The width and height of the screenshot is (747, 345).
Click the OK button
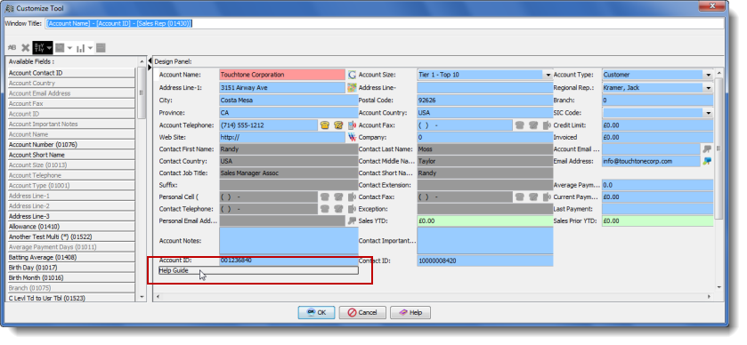click(317, 313)
